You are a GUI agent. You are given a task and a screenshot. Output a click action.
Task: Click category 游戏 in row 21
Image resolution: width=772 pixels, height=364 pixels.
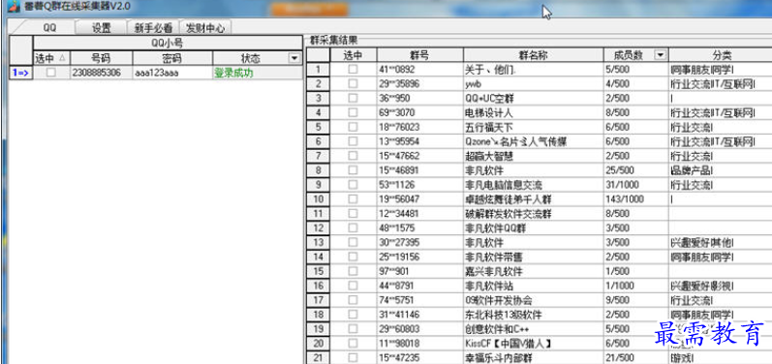(x=721, y=357)
